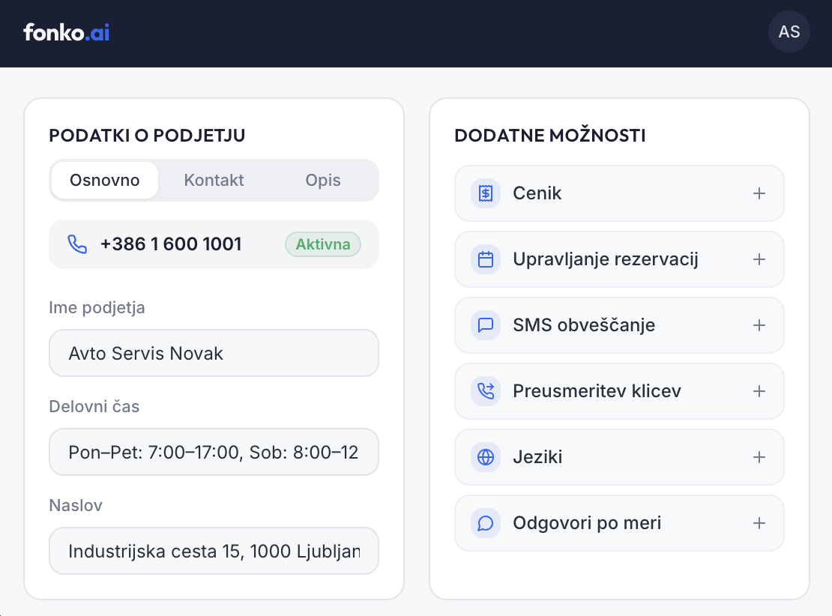Expand Preusmeritev klicev using plus sign

[759, 391]
